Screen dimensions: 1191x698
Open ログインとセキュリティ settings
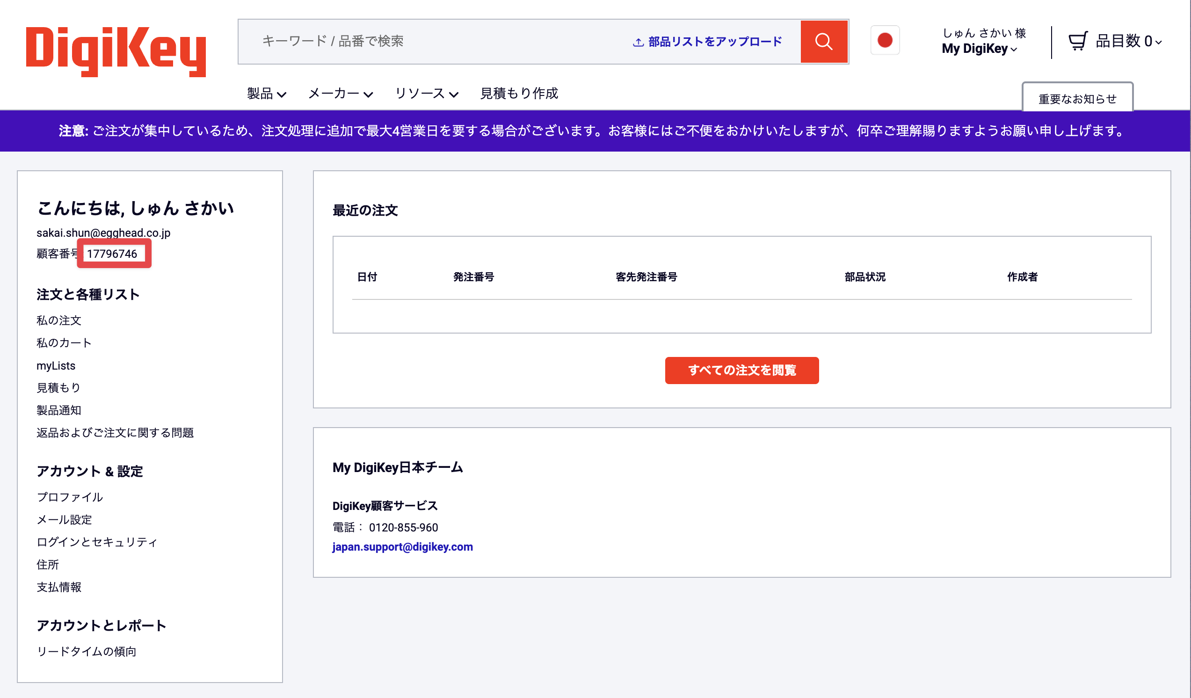coord(97,542)
